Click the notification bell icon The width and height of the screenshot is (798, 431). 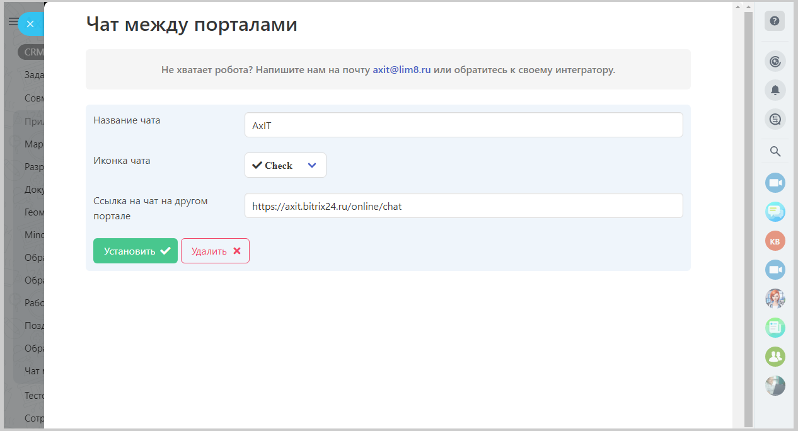(x=775, y=89)
